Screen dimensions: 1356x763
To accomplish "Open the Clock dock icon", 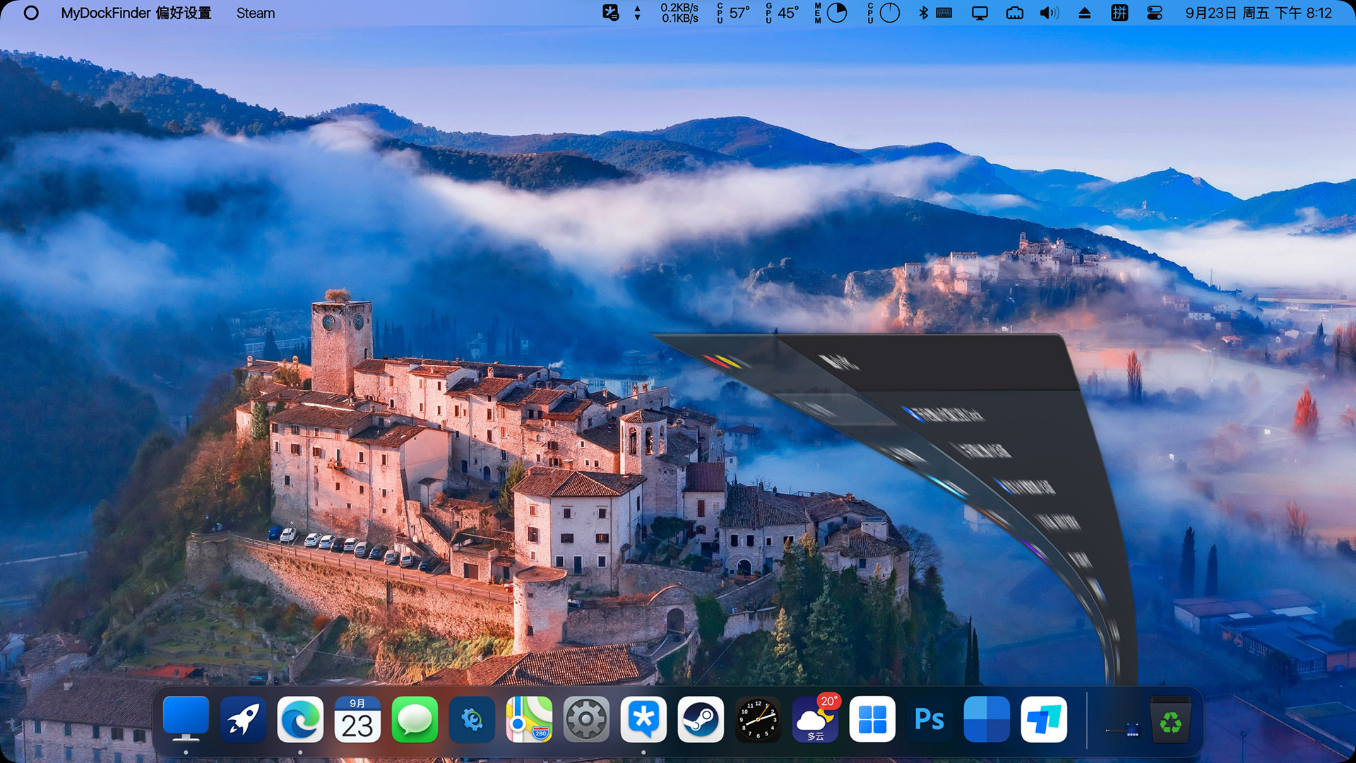I will point(758,719).
